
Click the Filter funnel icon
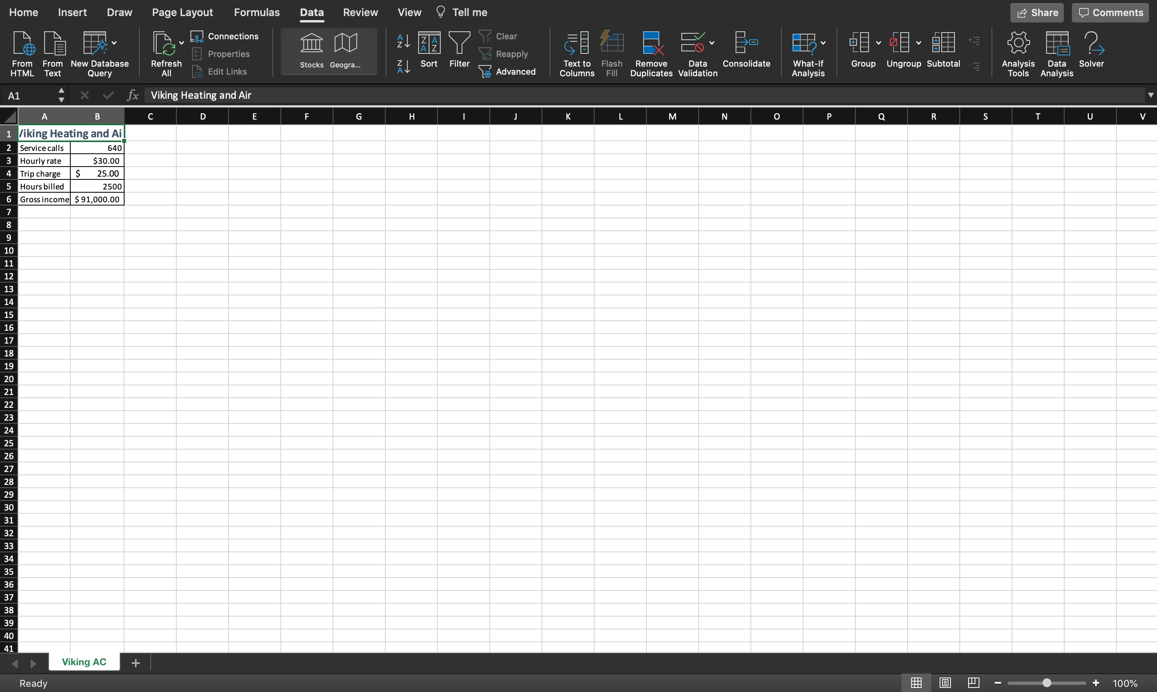(x=459, y=43)
